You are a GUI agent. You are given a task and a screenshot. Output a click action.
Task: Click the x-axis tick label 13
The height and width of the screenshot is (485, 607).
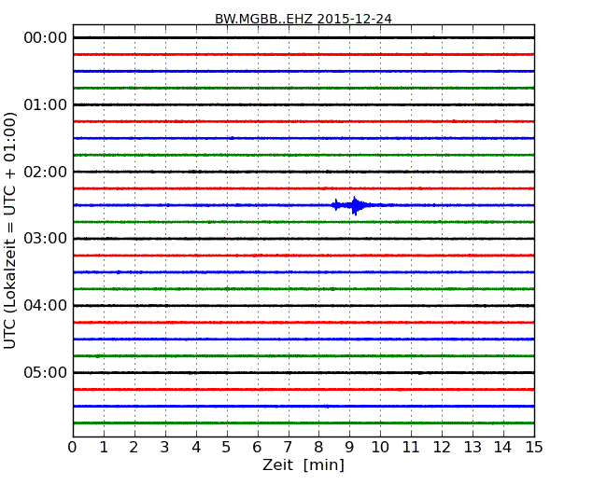coord(473,448)
